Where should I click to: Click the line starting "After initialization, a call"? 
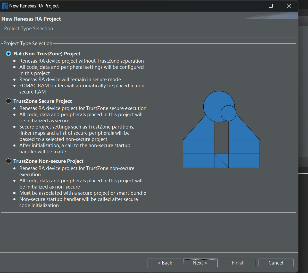click(x=75, y=146)
